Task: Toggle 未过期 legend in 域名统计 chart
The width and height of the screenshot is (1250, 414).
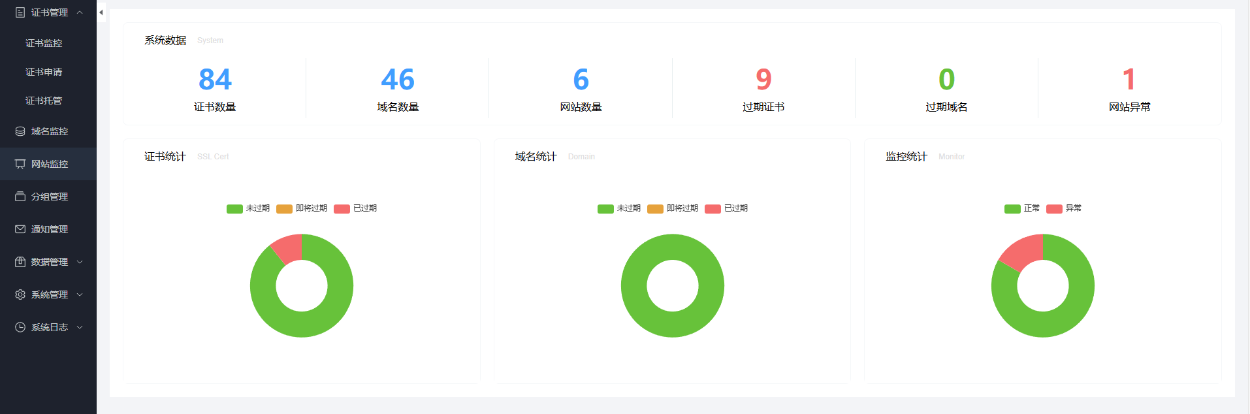Action: click(x=619, y=208)
